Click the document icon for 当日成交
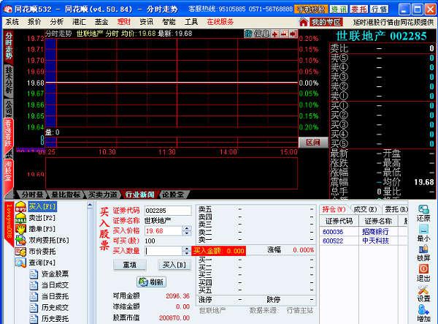438x324 pixels. pyautogui.click(x=34, y=285)
